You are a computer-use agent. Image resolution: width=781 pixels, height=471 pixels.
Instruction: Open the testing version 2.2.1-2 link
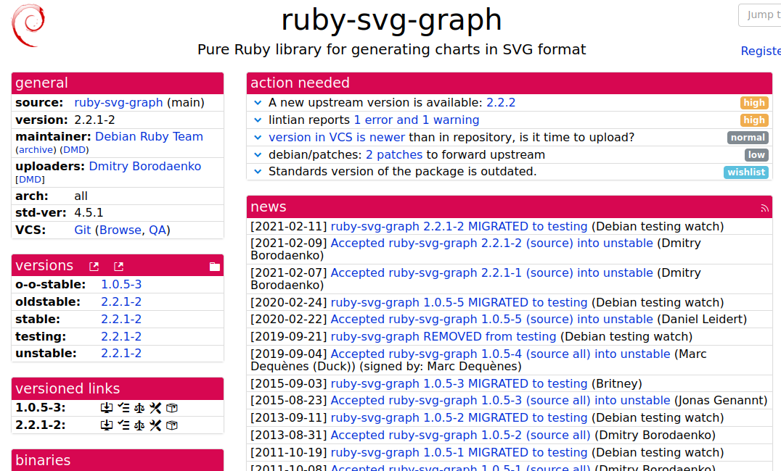point(121,337)
